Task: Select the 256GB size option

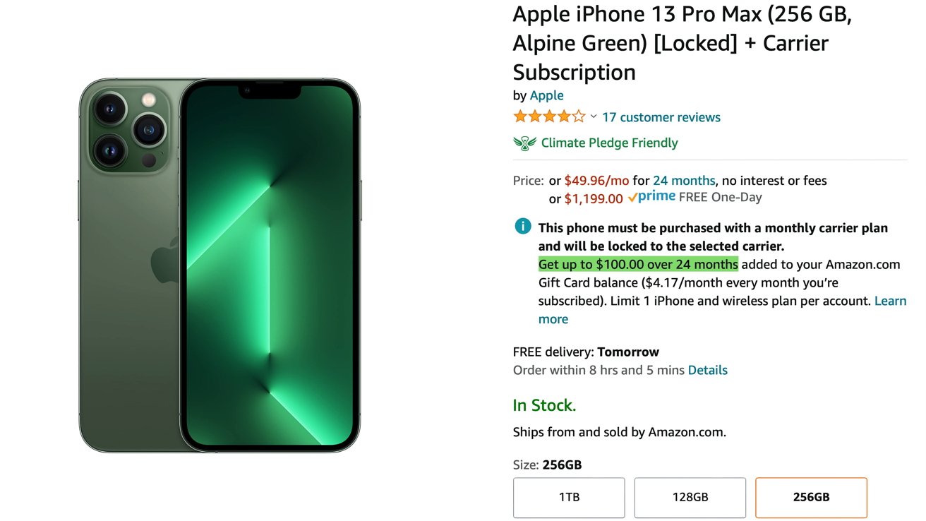Action: click(811, 497)
